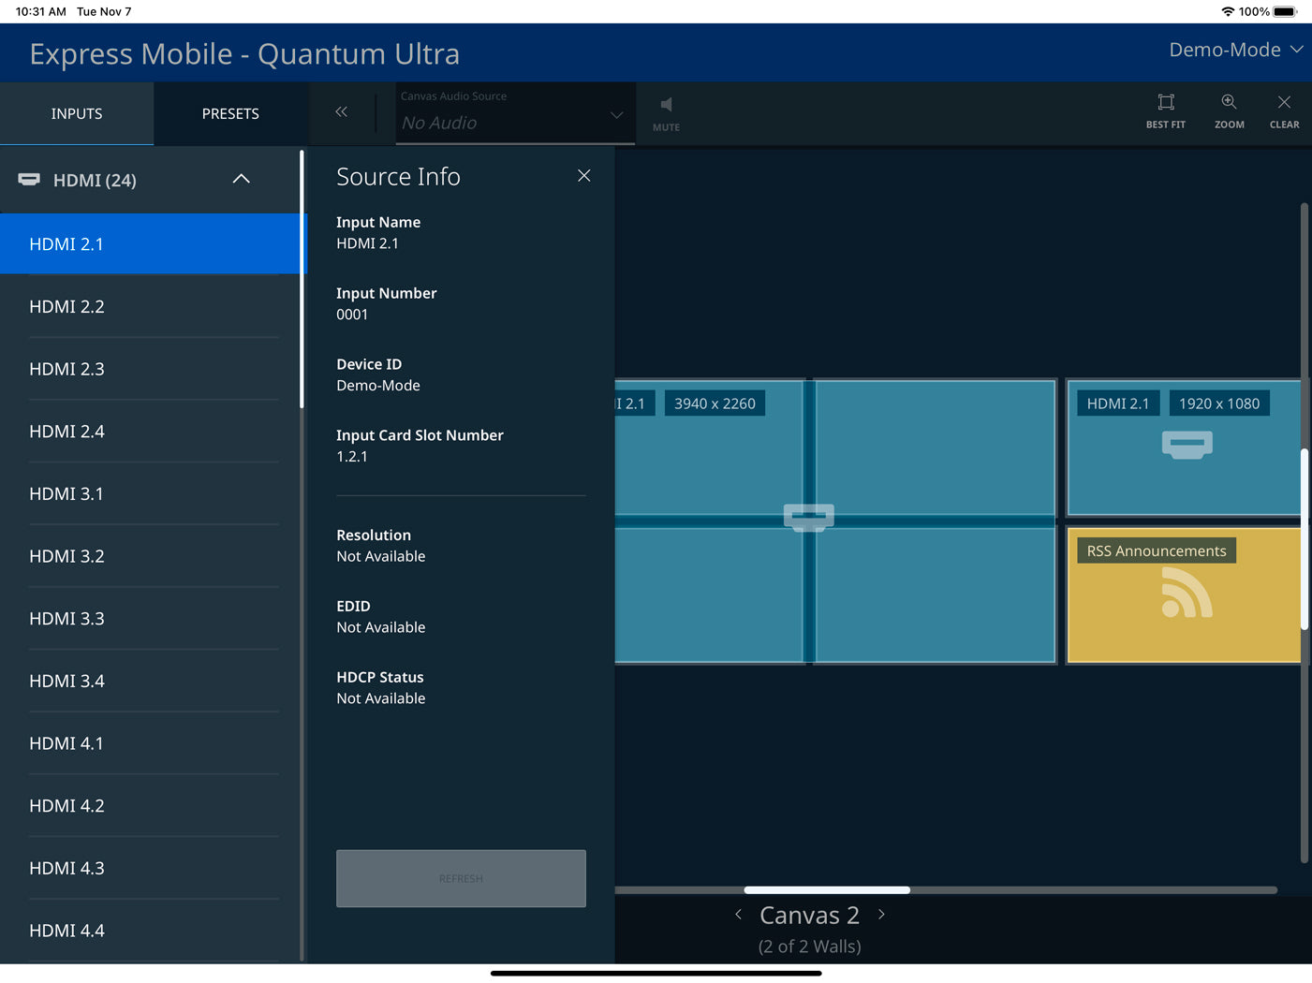
Task: Select HDMI 4.3 input
Action: coord(154,868)
